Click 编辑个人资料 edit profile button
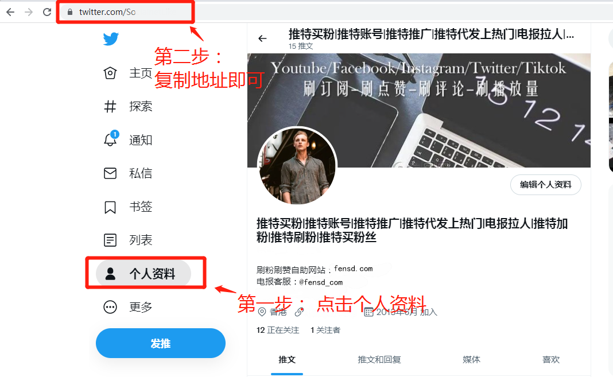This screenshot has width=613, height=377. point(546,184)
